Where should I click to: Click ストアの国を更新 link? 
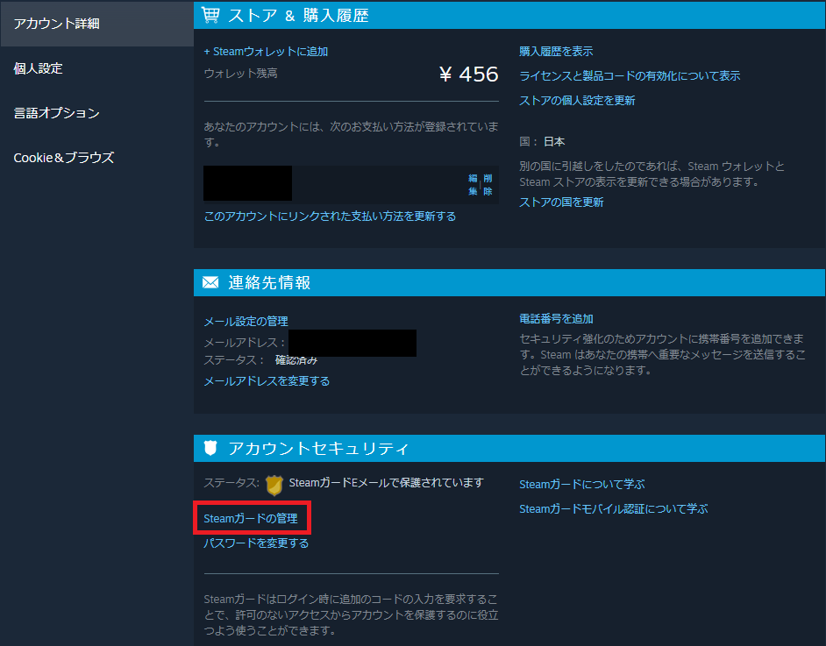pyautogui.click(x=561, y=202)
